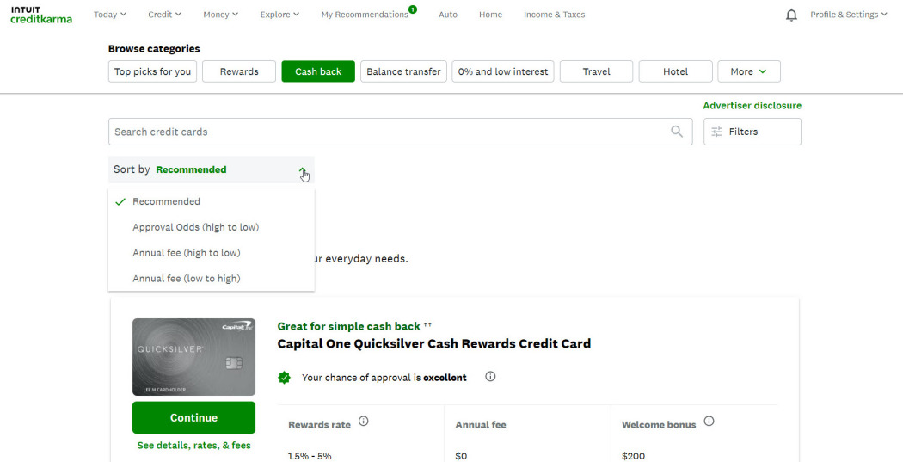Click the info icon beside approval chance
The width and height of the screenshot is (903, 462).
click(490, 377)
